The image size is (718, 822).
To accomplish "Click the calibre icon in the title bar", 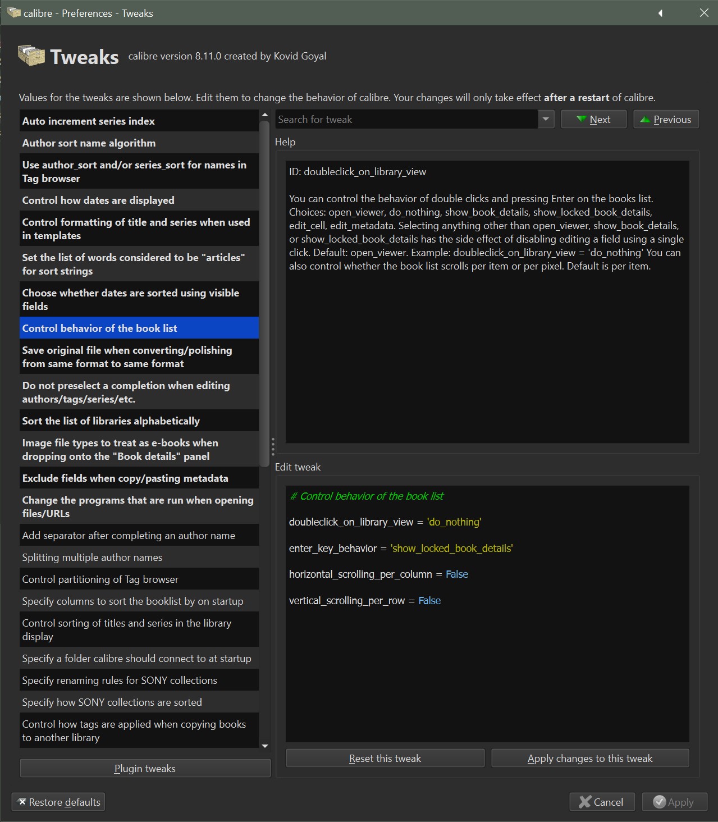I will [13, 12].
